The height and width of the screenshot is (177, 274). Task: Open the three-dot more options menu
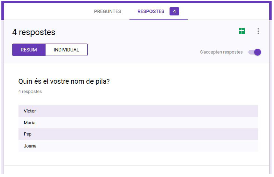click(x=258, y=31)
